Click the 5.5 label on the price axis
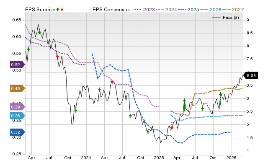The height and width of the screenshot is (160, 268). pyautogui.click(x=250, y=111)
